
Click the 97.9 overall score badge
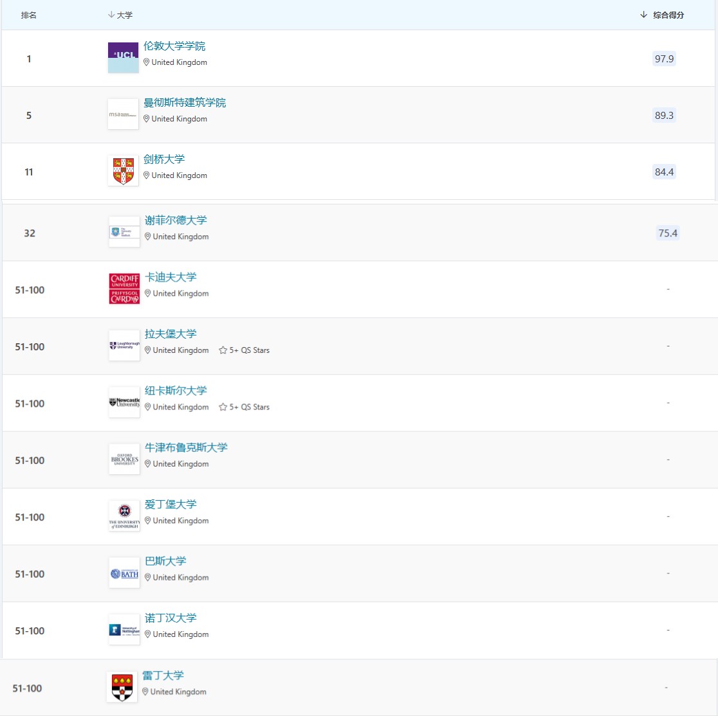point(664,58)
